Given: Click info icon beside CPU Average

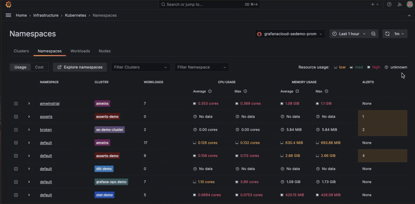Looking at the screenshot, I should point(210,91).
